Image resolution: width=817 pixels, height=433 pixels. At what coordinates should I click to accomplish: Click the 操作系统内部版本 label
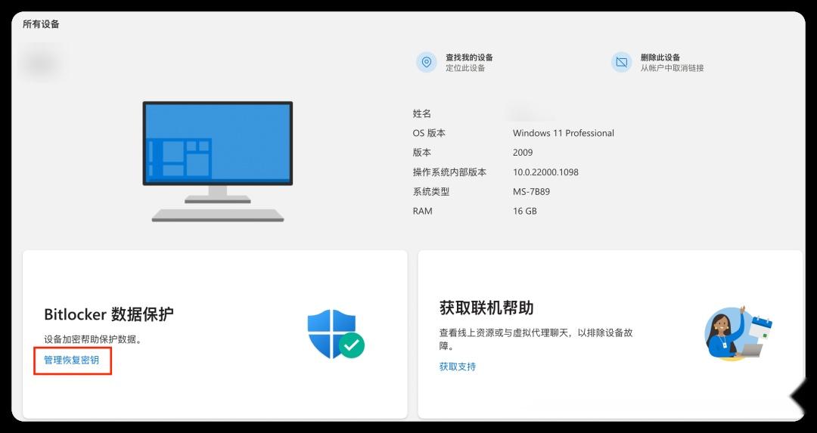coord(449,172)
